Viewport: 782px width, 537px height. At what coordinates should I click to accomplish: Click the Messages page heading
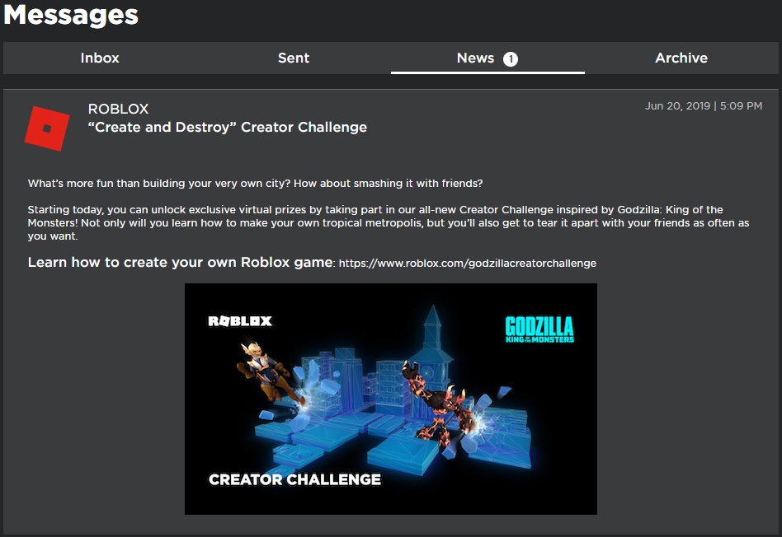click(71, 15)
